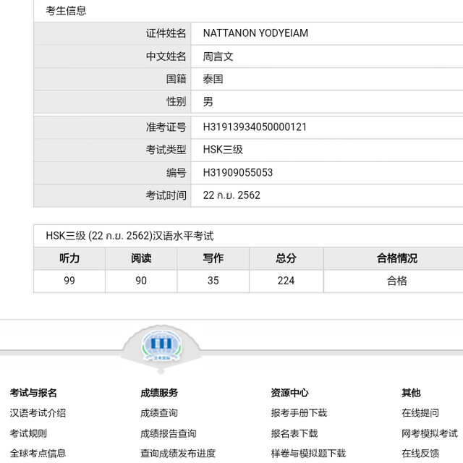Click the gender value 男
The width and height of the screenshot is (463, 463).
(208, 101)
